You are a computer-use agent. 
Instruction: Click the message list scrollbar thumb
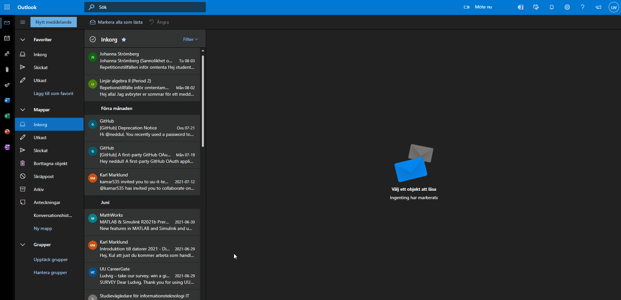pos(203,101)
